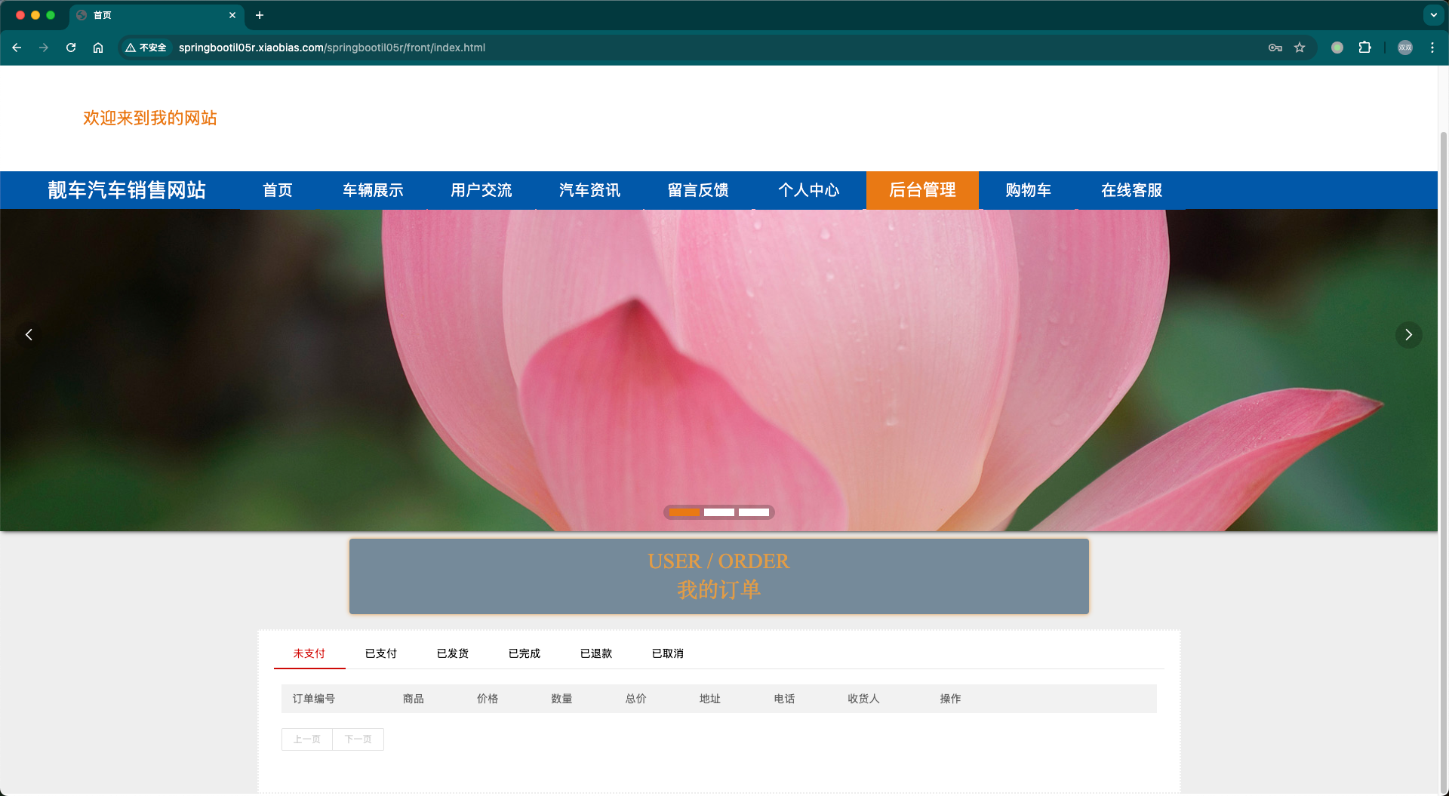The height and width of the screenshot is (796, 1449).
Task: Click the 数量 column header
Action: point(561,699)
